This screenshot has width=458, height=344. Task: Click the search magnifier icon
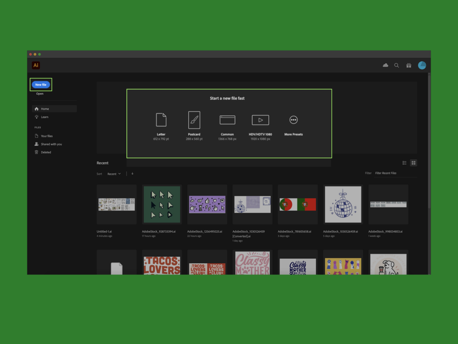pos(396,65)
